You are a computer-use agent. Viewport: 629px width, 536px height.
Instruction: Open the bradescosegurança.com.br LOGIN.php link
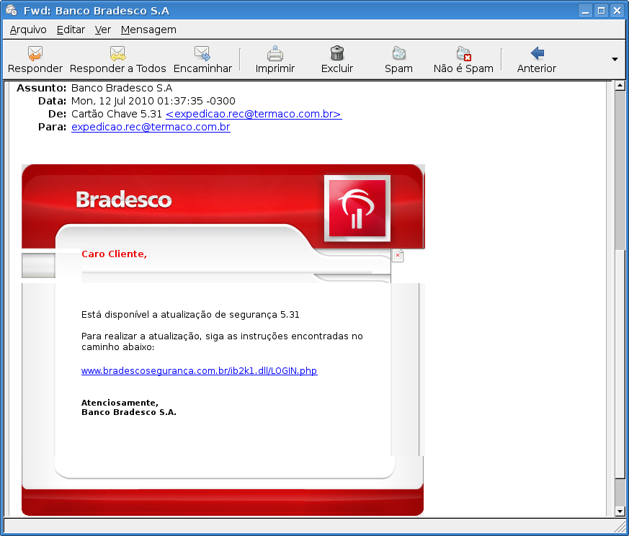(200, 371)
